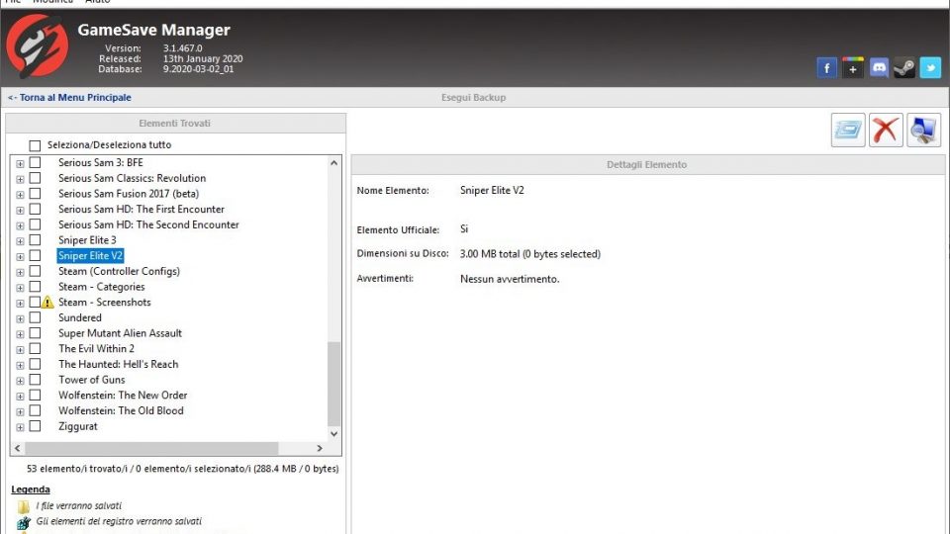Click the Google Plus icon
Screen dimensions: 950x534
(x=852, y=68)
